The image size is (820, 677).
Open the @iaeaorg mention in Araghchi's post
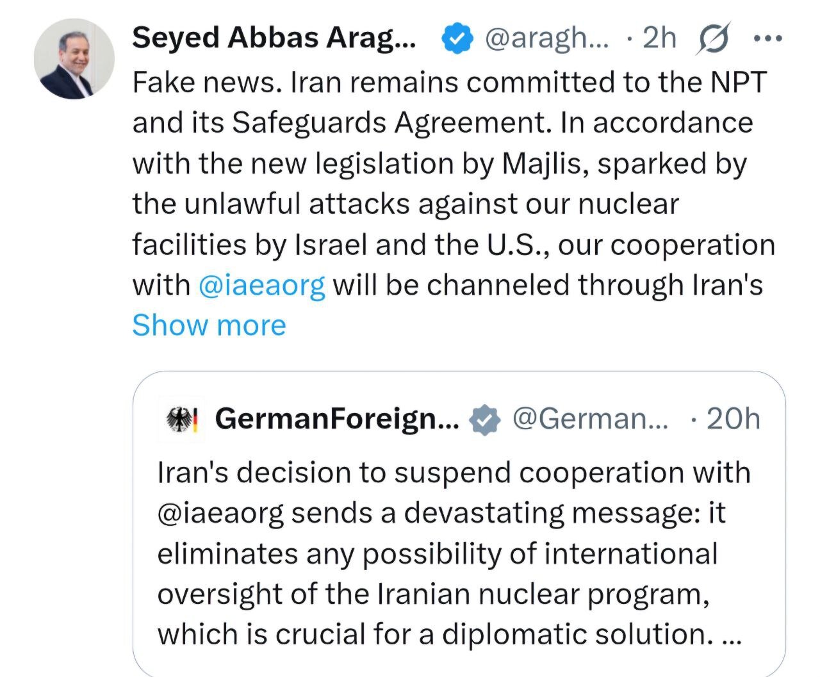[262, 285]
